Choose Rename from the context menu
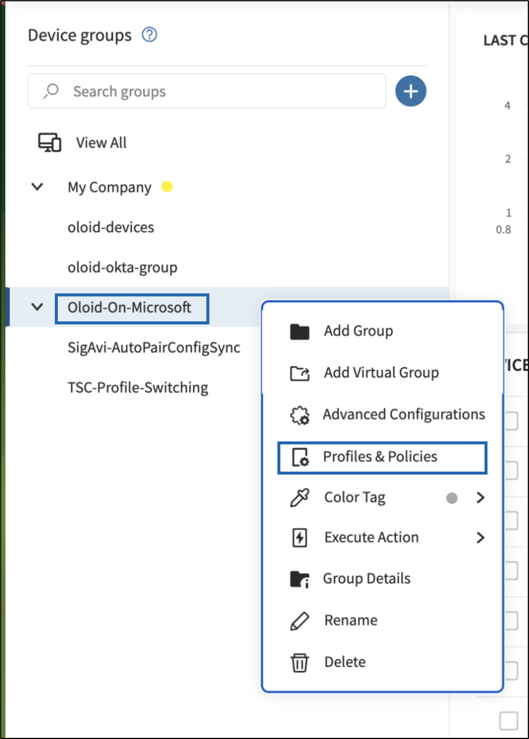 351,620
